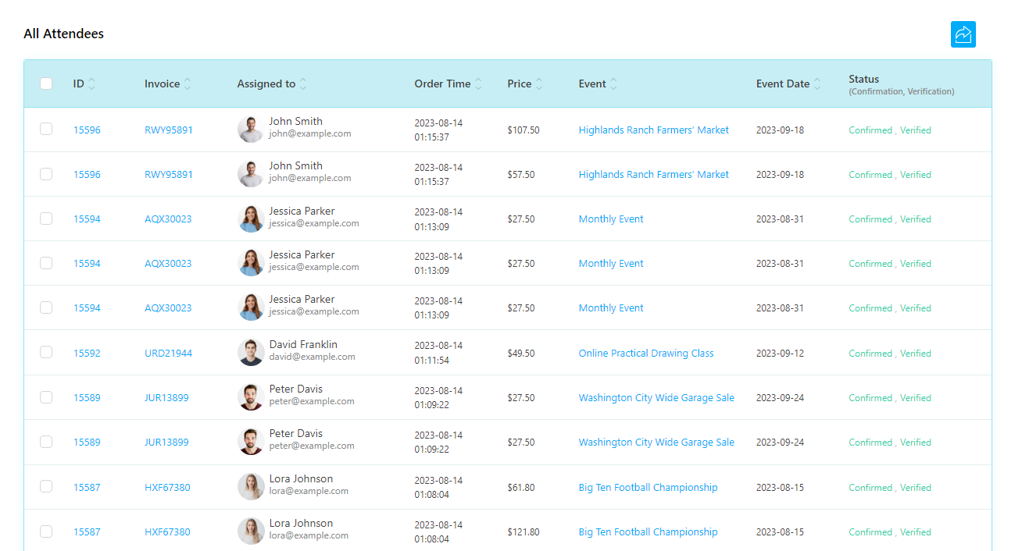Viewport: 1015px width, 551px height.
Task: Sort by ID using its sort arrows
Action: (92, 84)
